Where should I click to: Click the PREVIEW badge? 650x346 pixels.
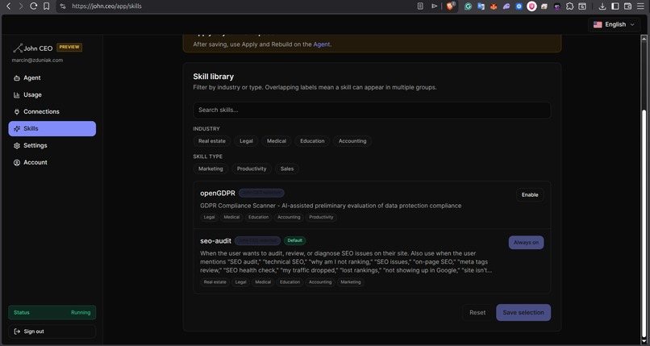point(69,48)
